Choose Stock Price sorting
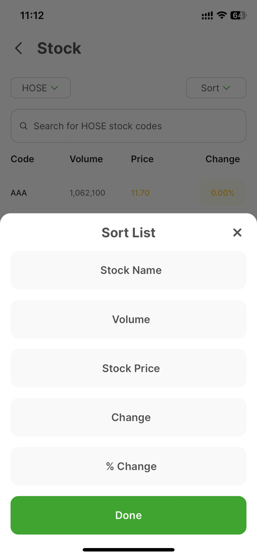 (x=128, y=368)
